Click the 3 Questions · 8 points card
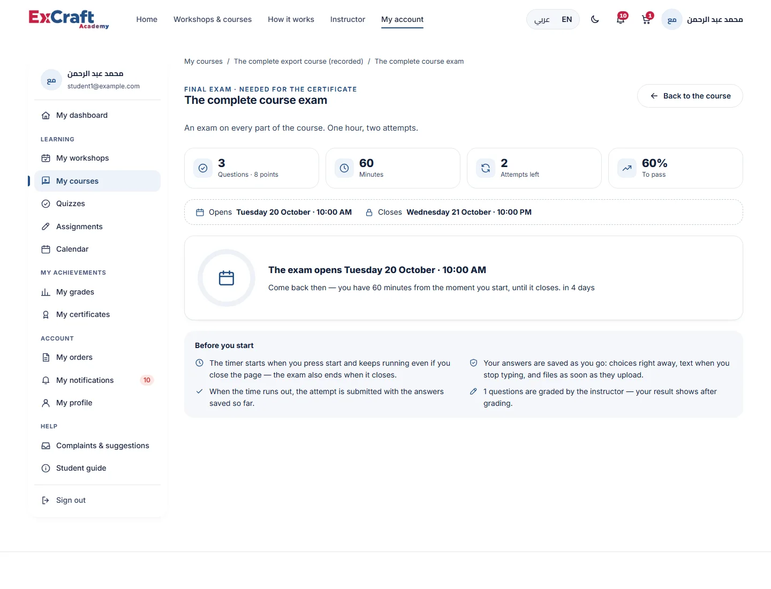The width and height of the screenshot is (771, 589). [x=252, y=168]
